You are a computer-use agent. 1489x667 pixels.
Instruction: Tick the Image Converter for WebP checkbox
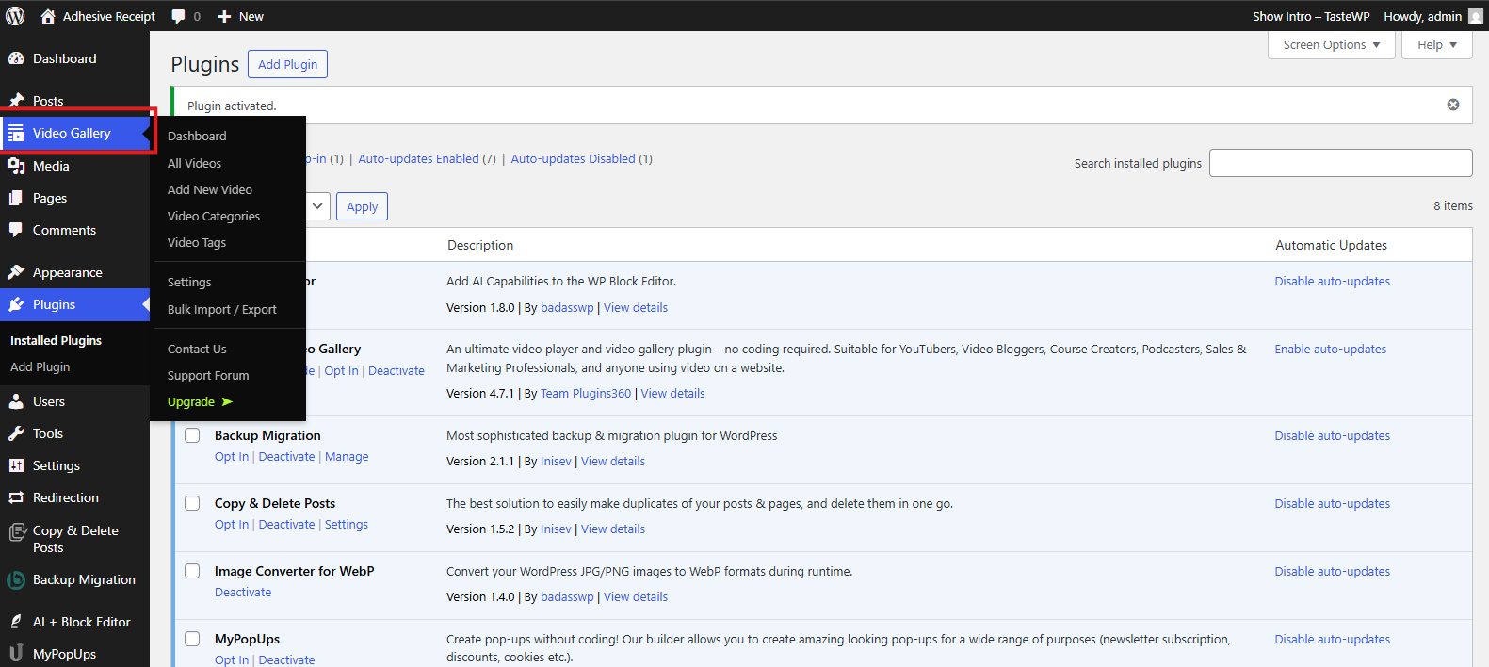pyautogui.click(x=192, y=571)
